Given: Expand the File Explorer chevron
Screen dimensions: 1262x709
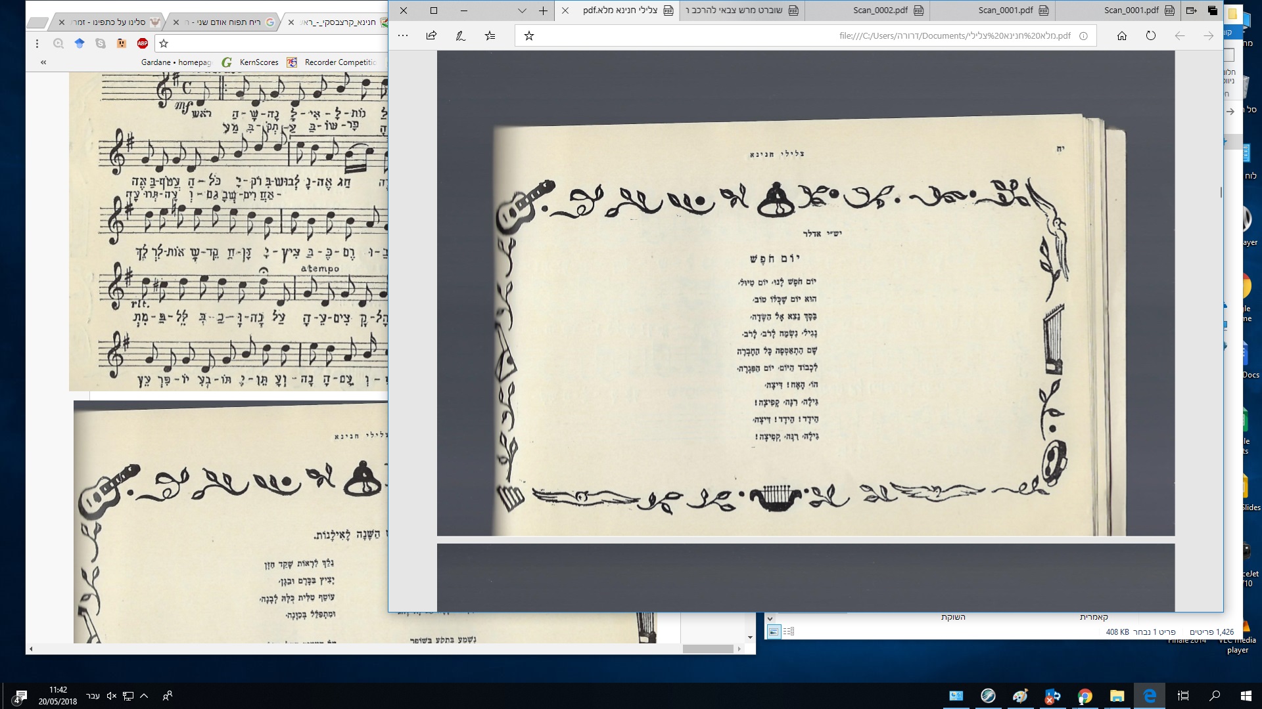Looking at the screenshot, I should tap(770, 618).
